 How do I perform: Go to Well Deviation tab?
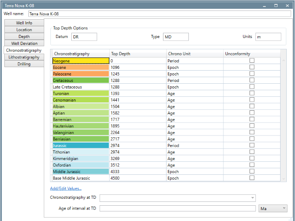pyautogui.click(x=24, y=43)
